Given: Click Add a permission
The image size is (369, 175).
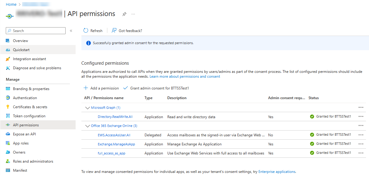Looking at the screenshot, I should [x=101, y=88].
